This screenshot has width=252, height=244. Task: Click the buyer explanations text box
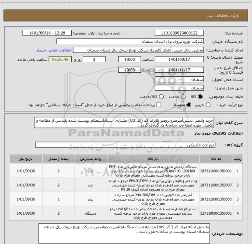pos(124,233)
